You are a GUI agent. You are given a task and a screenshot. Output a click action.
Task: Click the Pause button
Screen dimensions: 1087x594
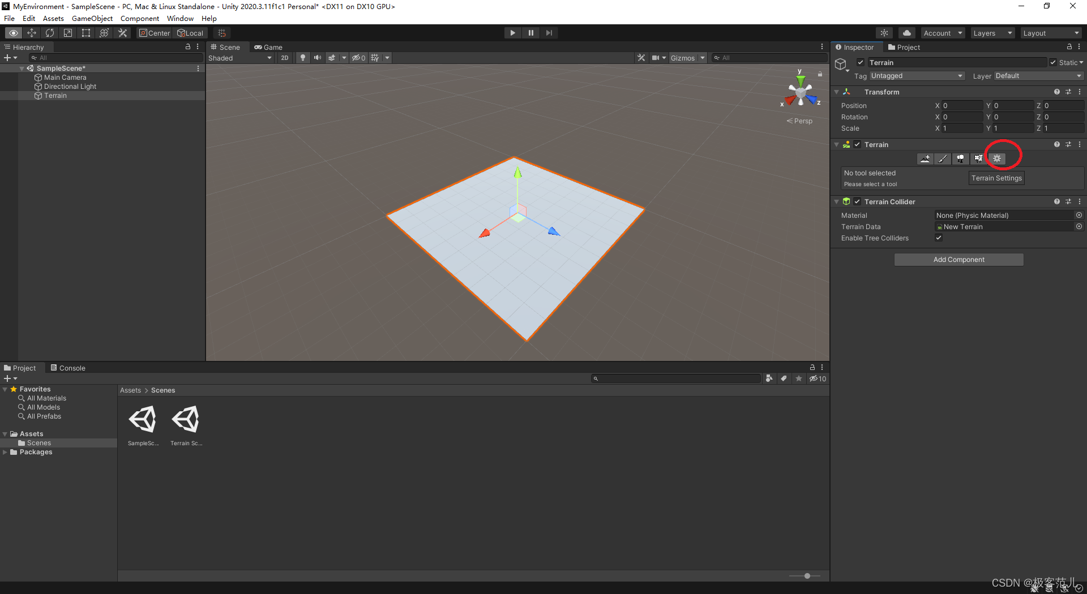530,33
